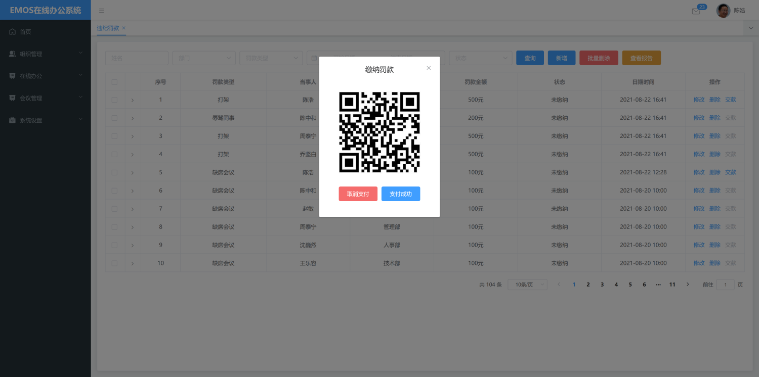
Task: Toggle the sidebar with the hamburger icon
Action: pos(101,10)
